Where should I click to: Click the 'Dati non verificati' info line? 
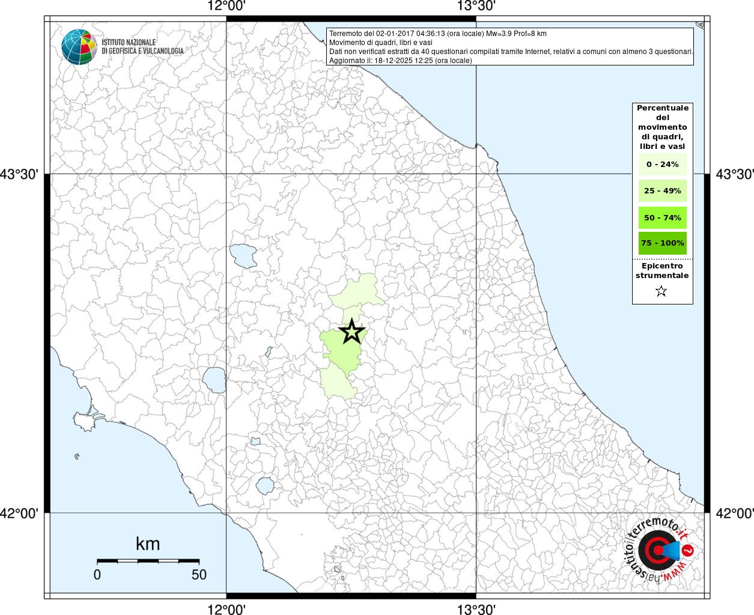click(511, 52)
